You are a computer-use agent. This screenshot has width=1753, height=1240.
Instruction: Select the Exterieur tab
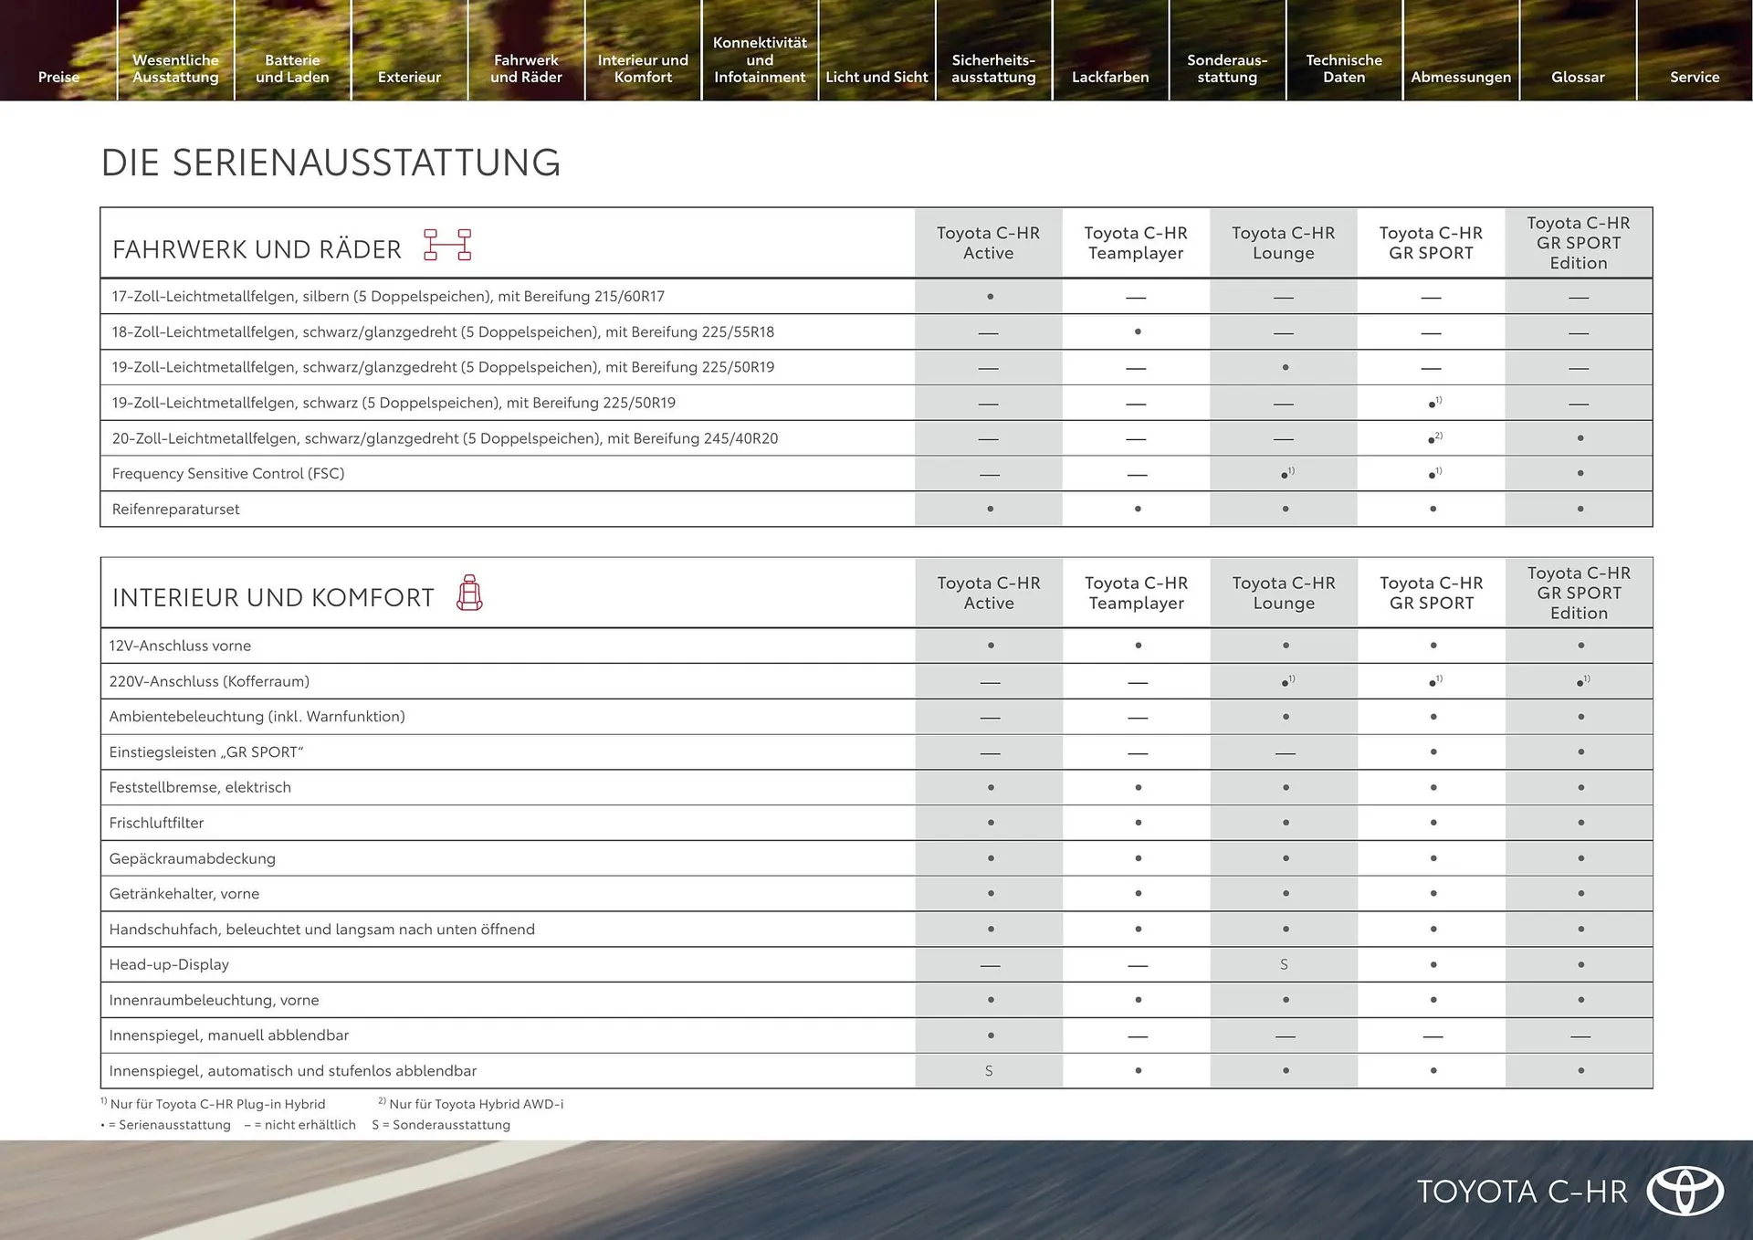[409, 77]
